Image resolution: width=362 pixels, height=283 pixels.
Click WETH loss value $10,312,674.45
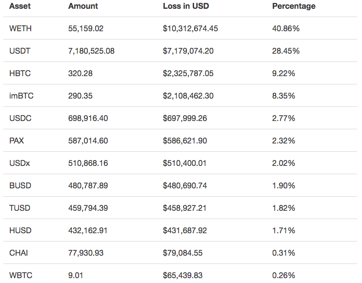190,29
